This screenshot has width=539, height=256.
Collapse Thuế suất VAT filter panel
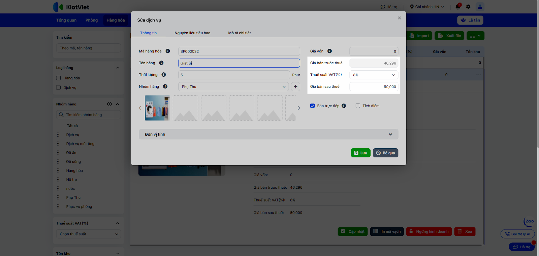click(118, 223)
